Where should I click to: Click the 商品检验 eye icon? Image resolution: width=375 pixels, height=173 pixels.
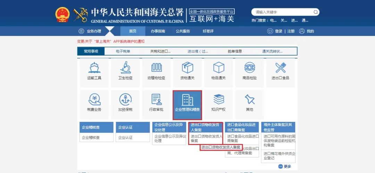249,68
